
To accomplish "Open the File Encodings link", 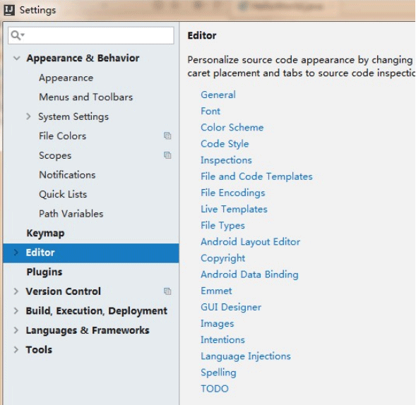I will 232,193.
